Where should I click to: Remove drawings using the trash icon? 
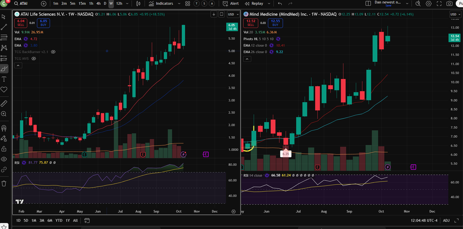[x=4, y=183]
